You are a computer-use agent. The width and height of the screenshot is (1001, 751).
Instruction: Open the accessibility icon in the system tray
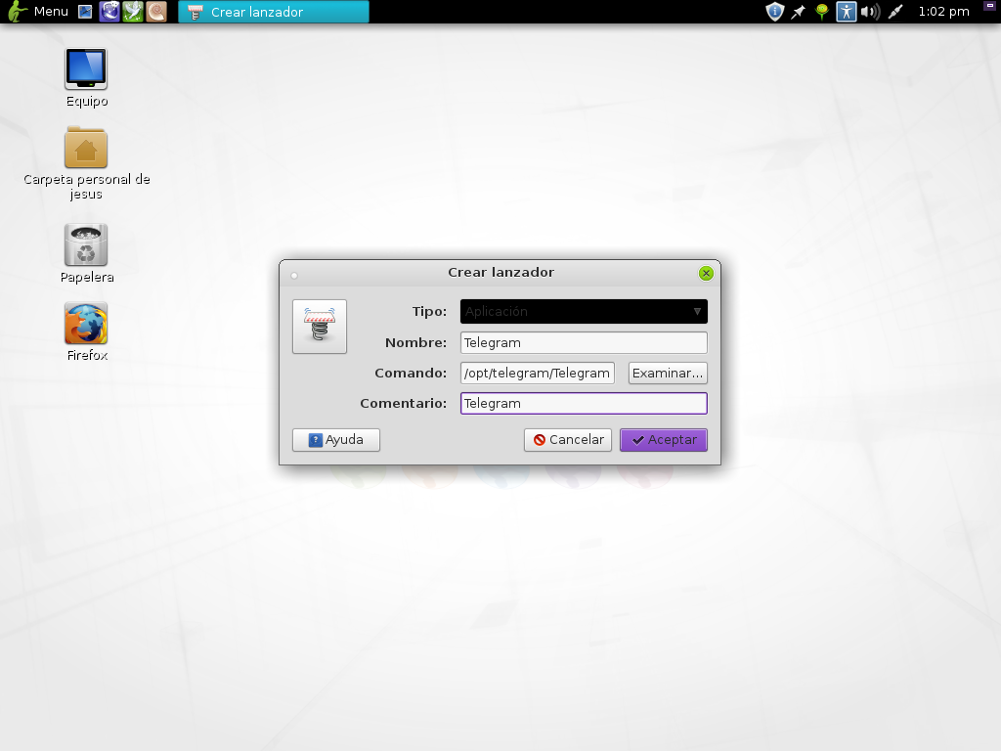point(847,12)
